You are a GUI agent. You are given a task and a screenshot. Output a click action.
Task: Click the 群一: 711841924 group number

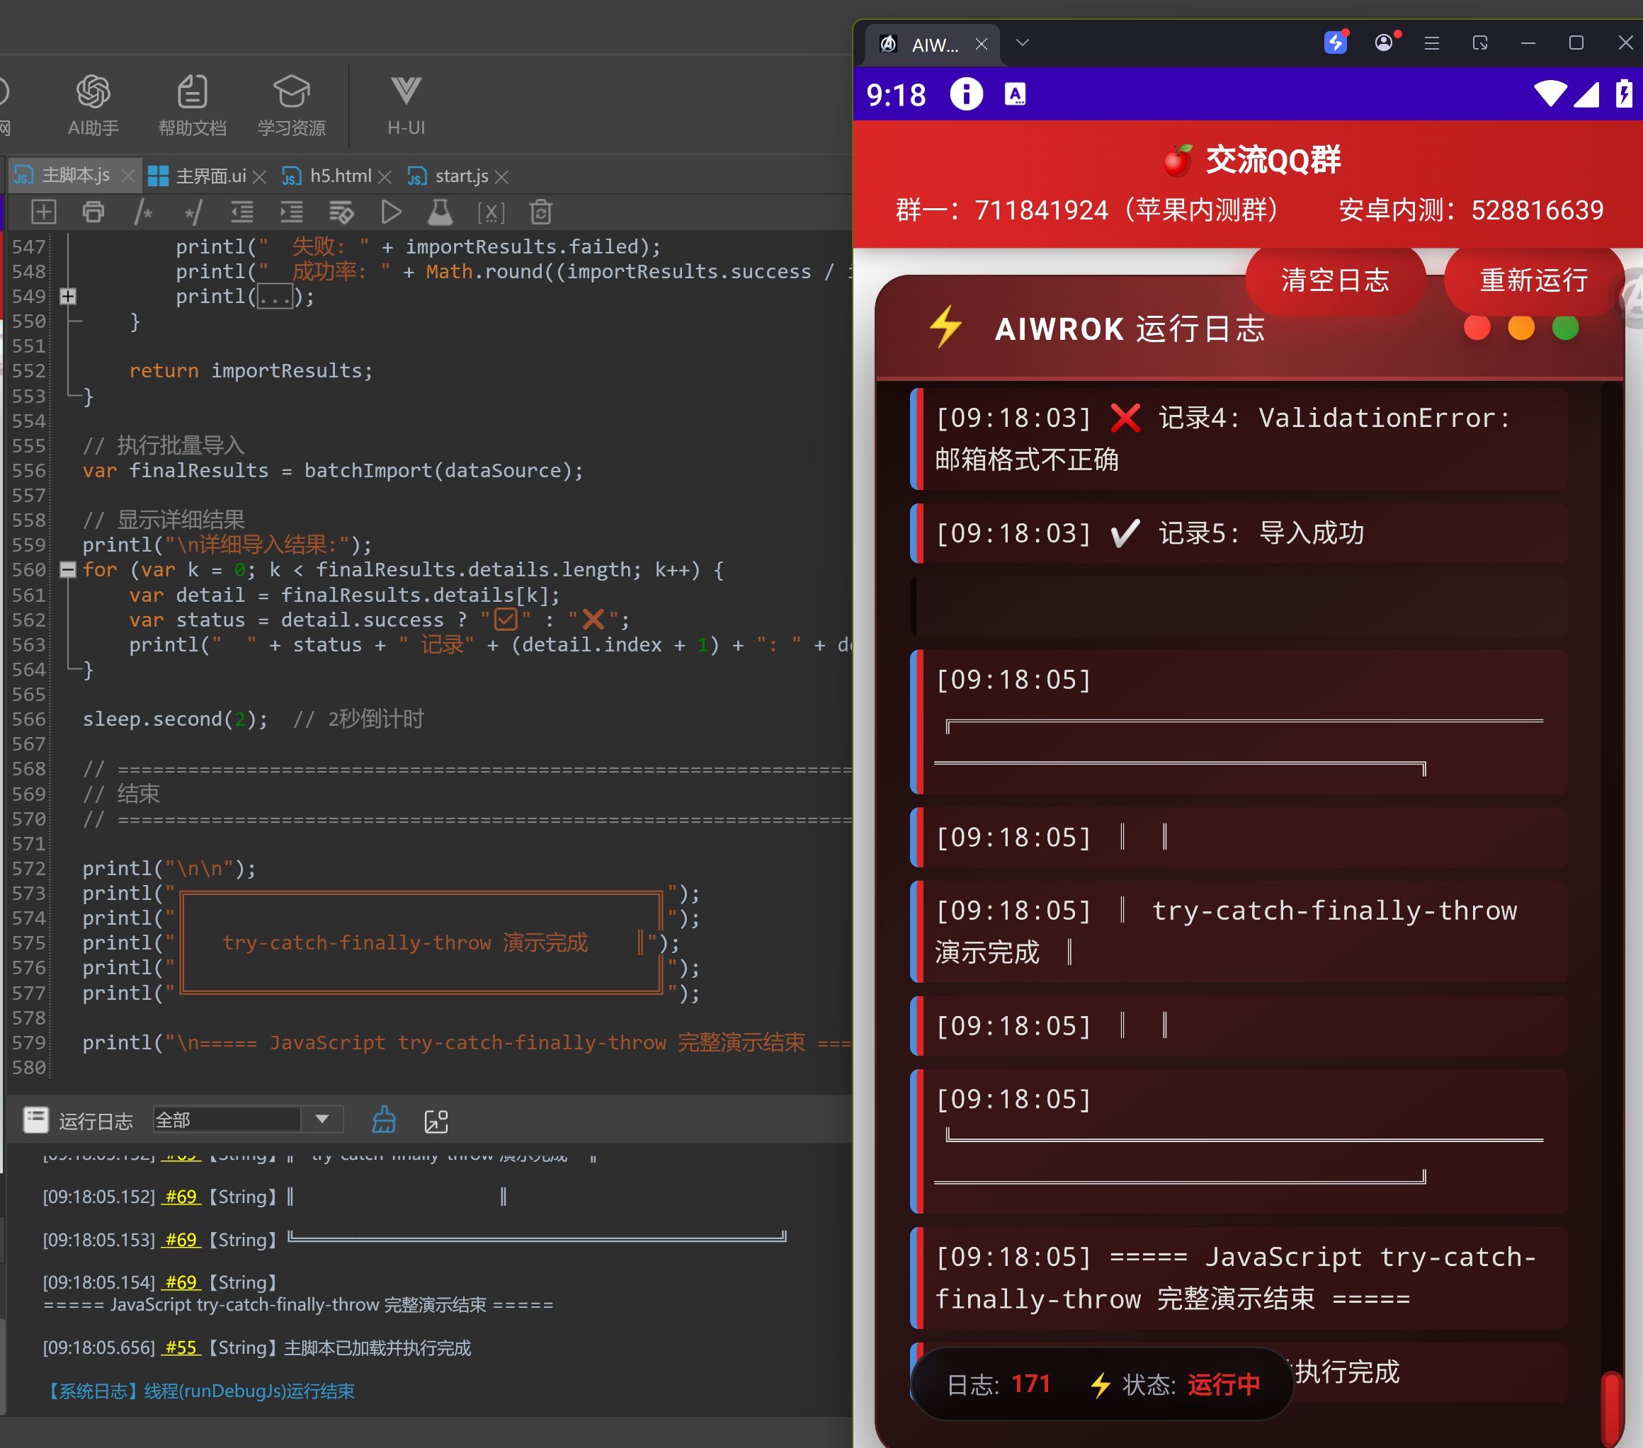click(x=1087, y=210)
